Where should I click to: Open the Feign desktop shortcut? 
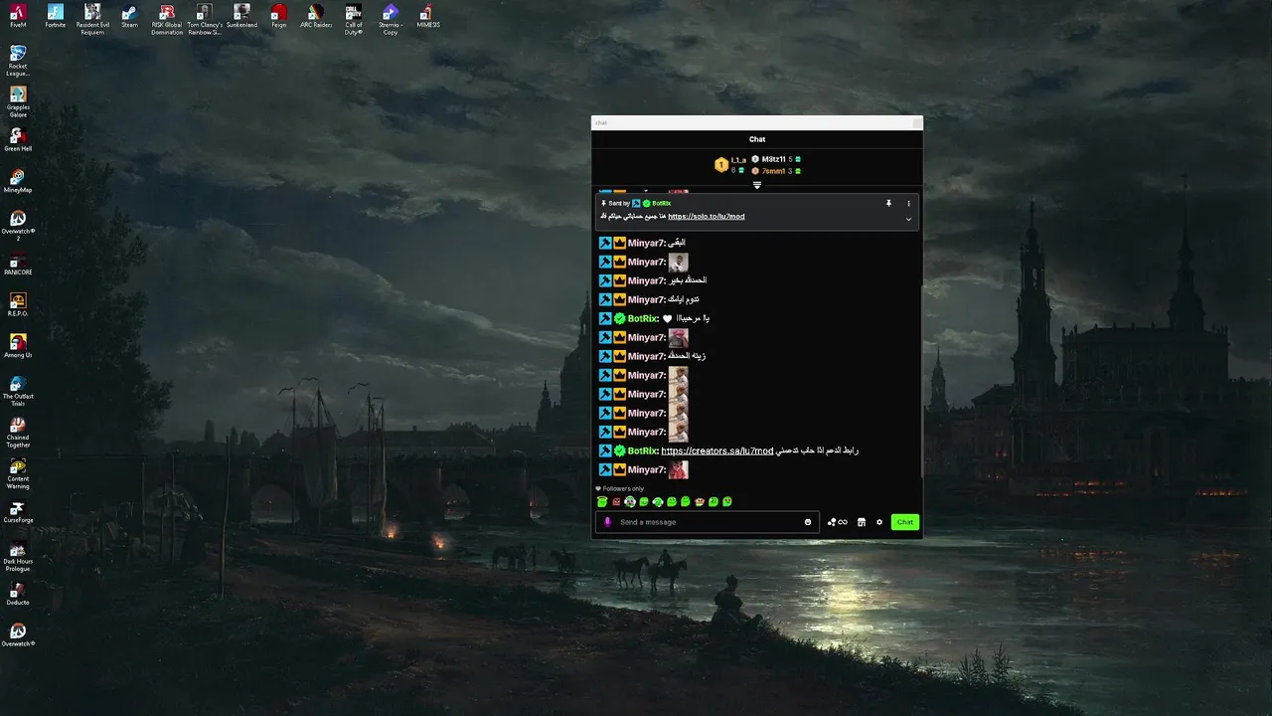tap(279, 16)
